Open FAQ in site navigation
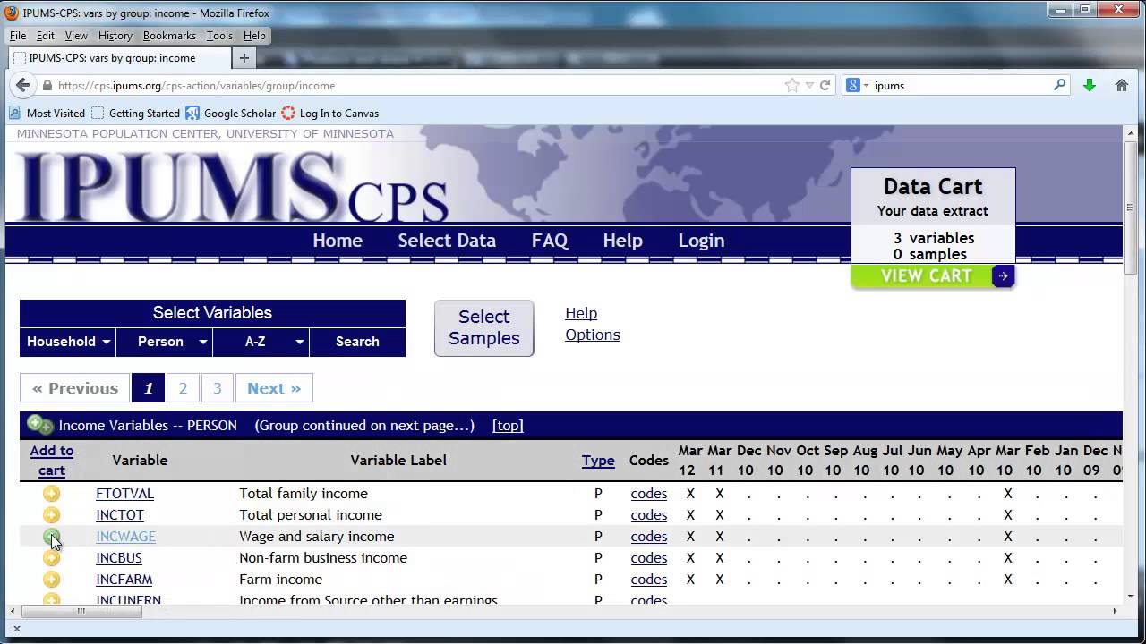Screen dimensions: 1146x644 click(x=550, y=241)
